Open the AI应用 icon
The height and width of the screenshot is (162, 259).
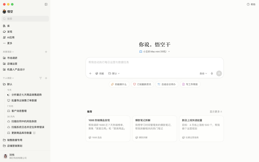[4, 37]
